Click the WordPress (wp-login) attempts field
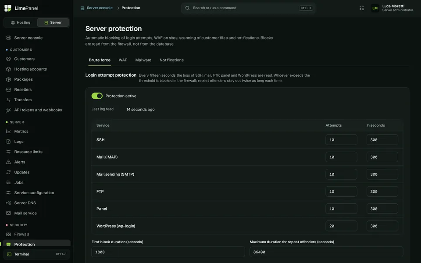Screen dimensions: 421x263 (x=341, y=226)
